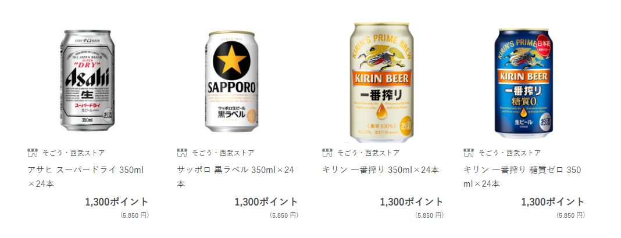Click store icon under the gold Kirin can
Viewport: 621px width, 238px height.
click(327, 153)
